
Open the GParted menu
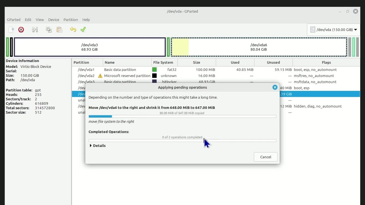14,20
